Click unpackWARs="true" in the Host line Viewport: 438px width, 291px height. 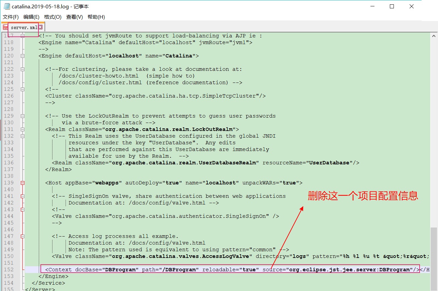pyautogui.click(x=271, y=183)
